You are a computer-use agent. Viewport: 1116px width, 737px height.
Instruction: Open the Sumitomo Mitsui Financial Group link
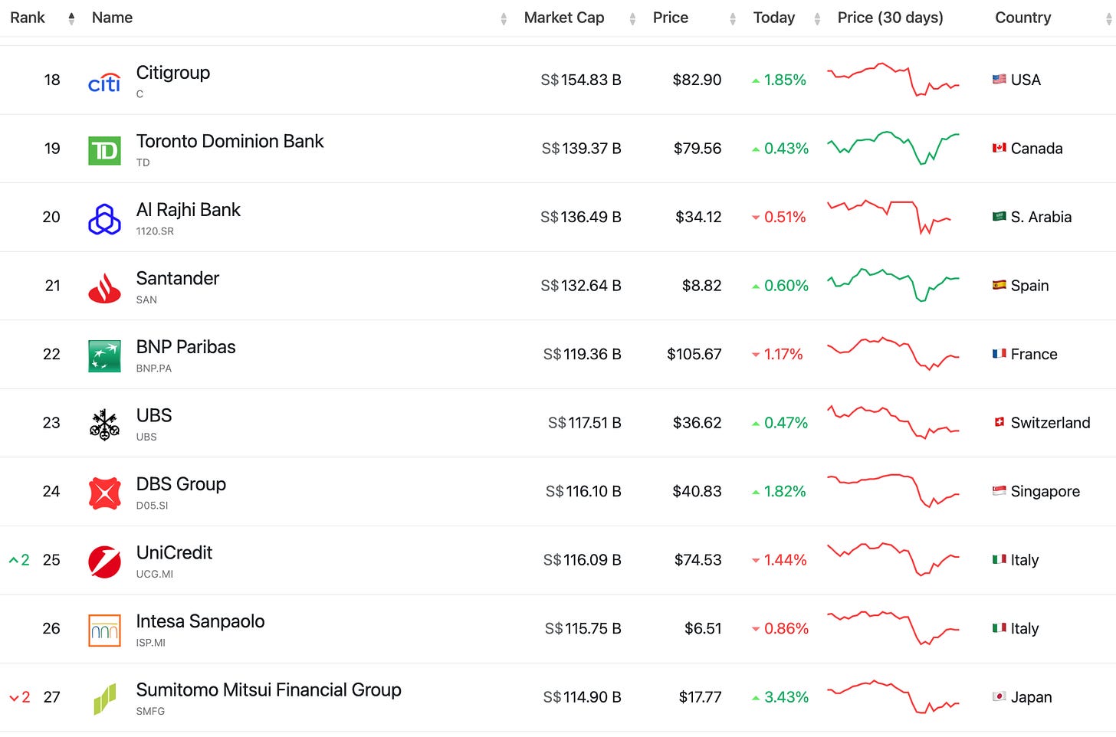(269, 690)
